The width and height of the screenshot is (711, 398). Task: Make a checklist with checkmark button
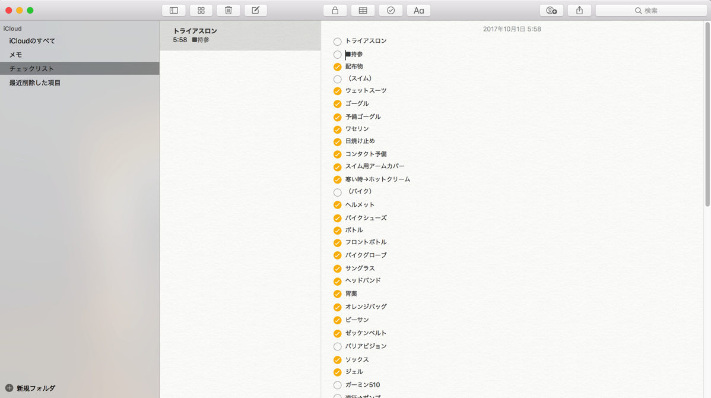coord(391,11)
